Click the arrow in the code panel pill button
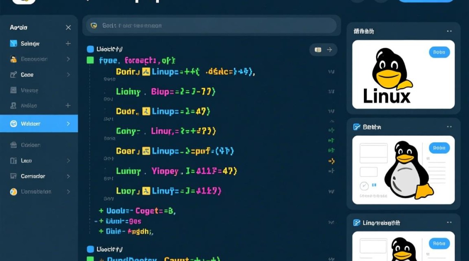The height and width of the screenshot is (261, 469). [x=329, y=50]
